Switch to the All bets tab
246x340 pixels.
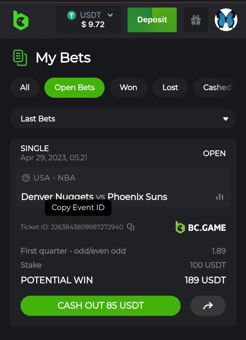coord(25,88)
